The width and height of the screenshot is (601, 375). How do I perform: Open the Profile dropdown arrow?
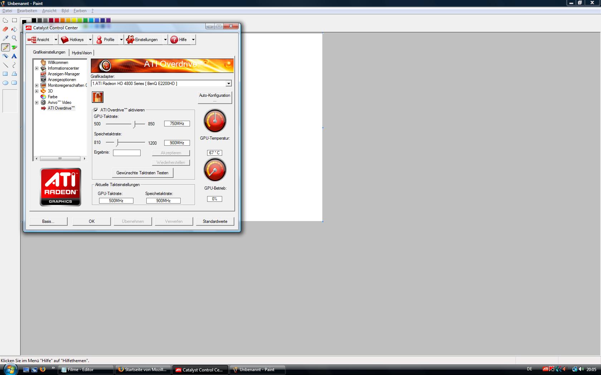click(x=121, y=40)
